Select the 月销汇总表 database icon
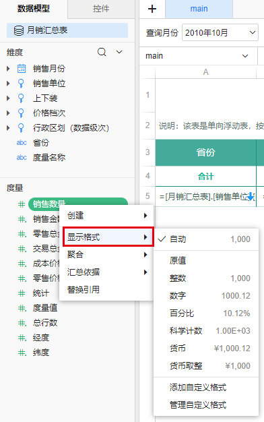 [x=19, y=30]
